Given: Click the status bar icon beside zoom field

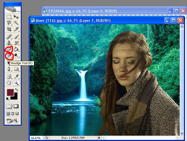Looking at the screenshot, I should 46,138.
